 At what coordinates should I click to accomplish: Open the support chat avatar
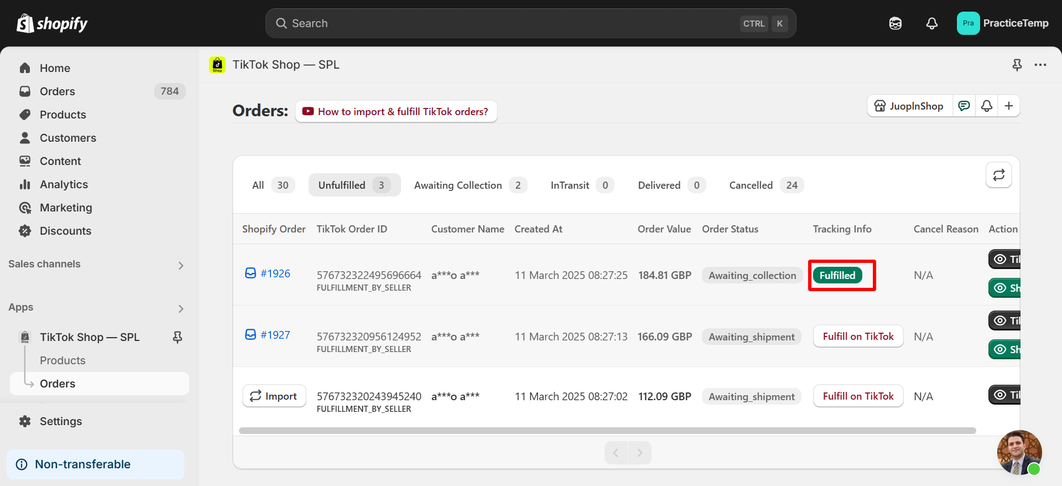[x=1019, y=452]
